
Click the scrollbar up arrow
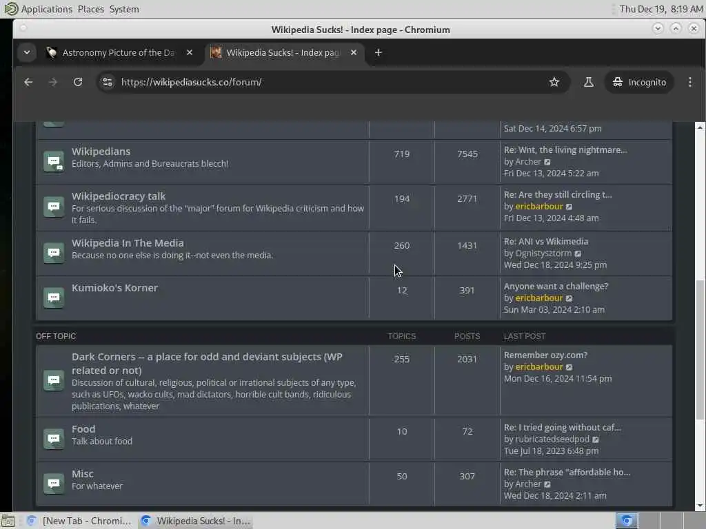(699, 127)
